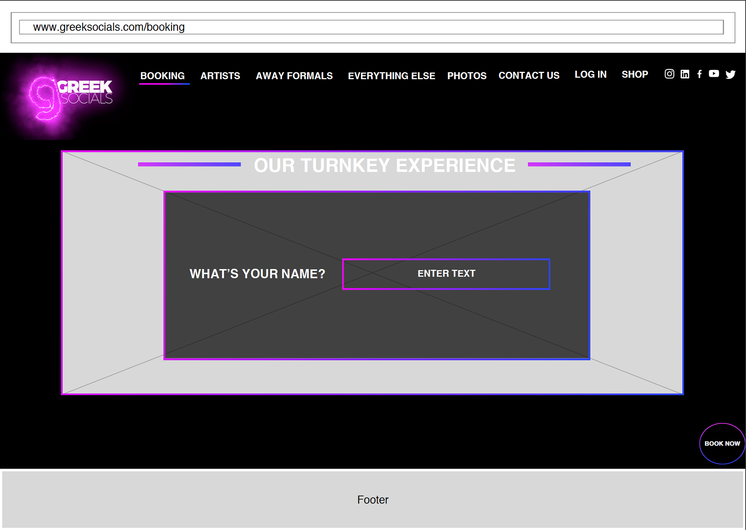Open the YouTube social icon
Screen dimensions: 746x530
(714, 74)
